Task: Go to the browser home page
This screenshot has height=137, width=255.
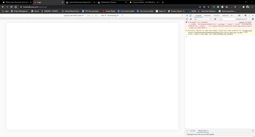Action: tap(16, 7)
